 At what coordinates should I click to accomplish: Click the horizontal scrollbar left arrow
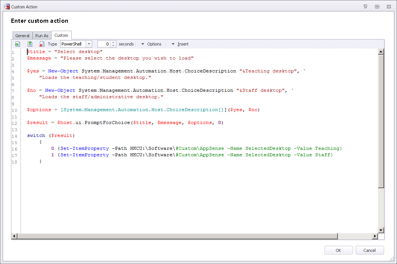pyautogui.click(x=14, y=236)
